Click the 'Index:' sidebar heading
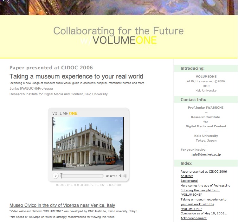238x222 pixels. (x=186, y=163)
